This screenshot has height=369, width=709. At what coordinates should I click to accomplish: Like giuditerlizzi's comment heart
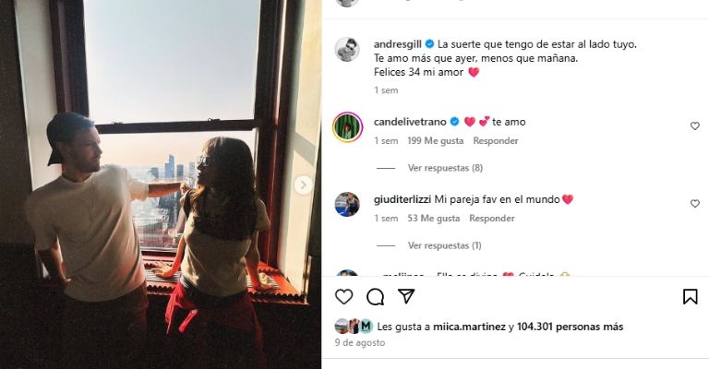pyautogui.click(x=695, y=204)
